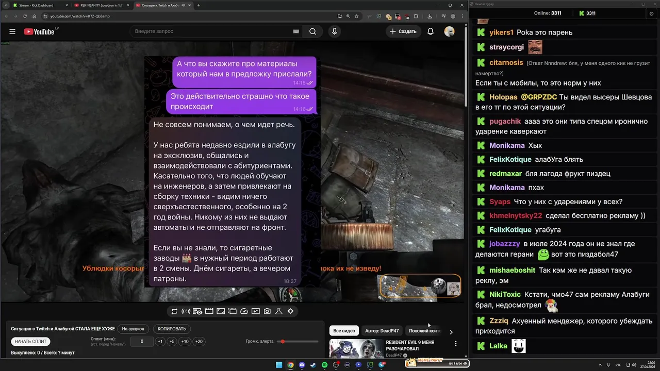Open Chrome tab search dropdown arrow
The width and height of the screenshot is (660, 371).
tap(6, 5)
